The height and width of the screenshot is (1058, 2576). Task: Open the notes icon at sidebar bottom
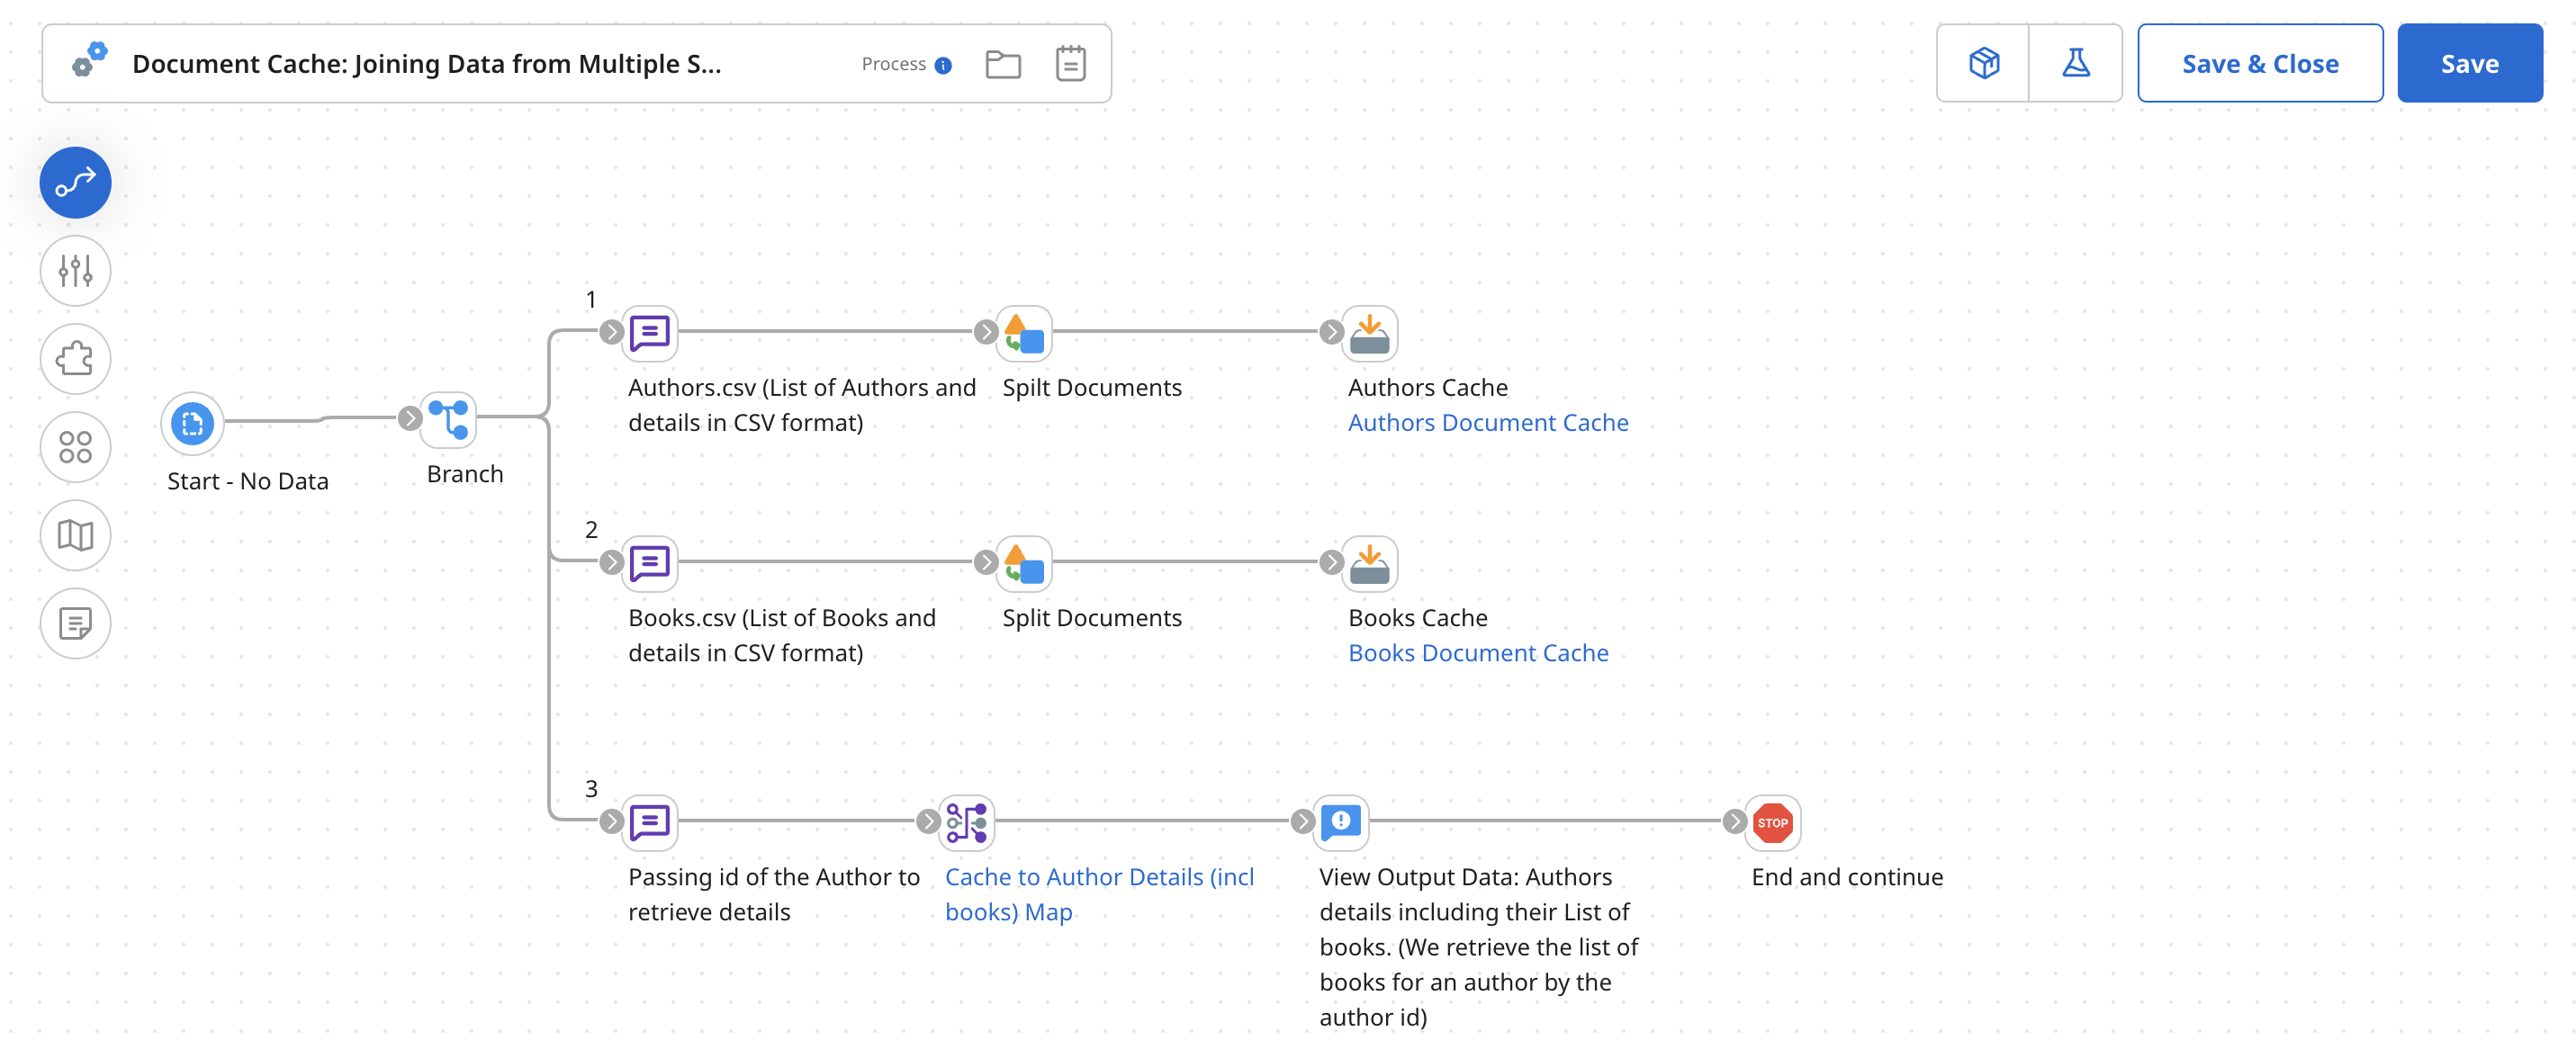[74, 623]
